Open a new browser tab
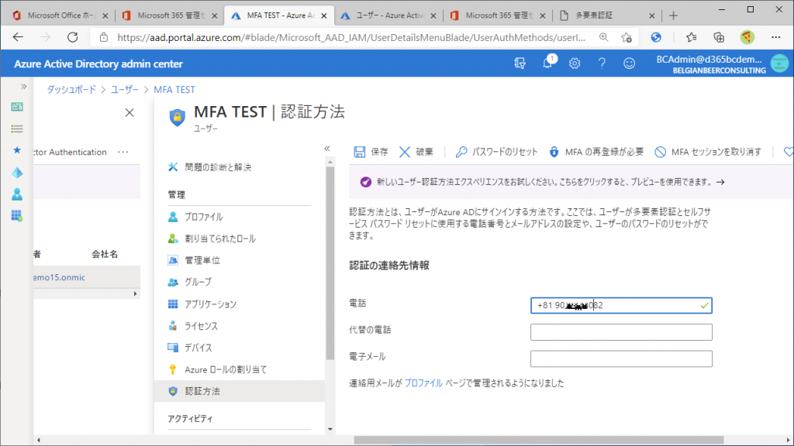 (x=673, y=15)
